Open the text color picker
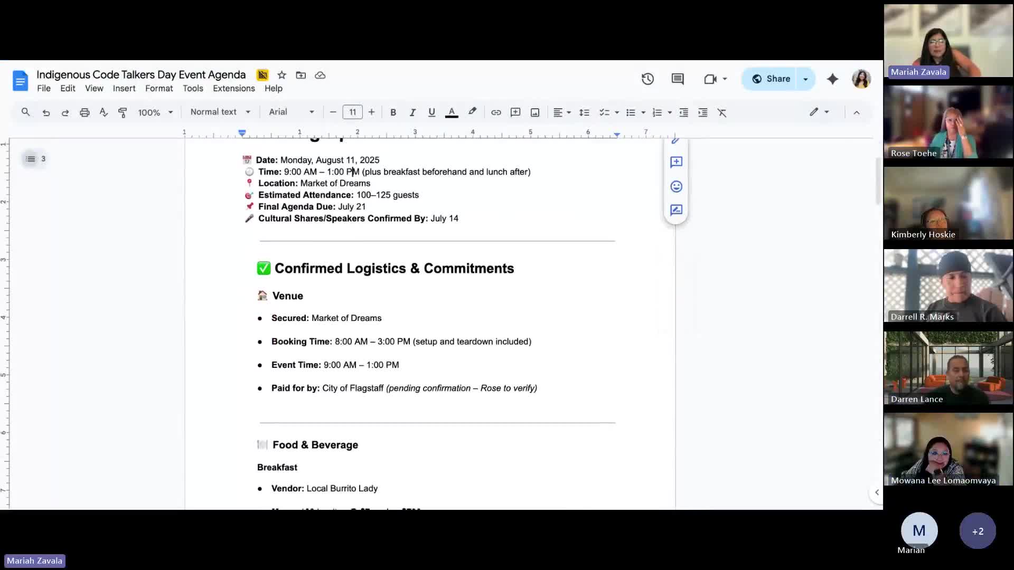The height and width of the screenshot is (570, 1014). pos(452,112)
